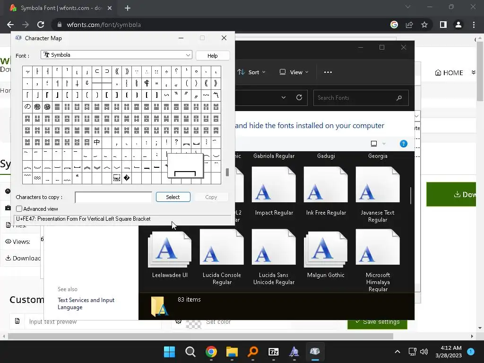Switch to the Symbola Font wfonts.com tab
484x363 pixels.
coord(61,8)
